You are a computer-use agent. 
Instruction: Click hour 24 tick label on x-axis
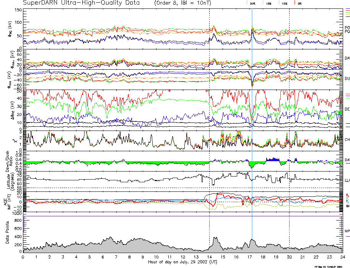(x=342, y=257)
